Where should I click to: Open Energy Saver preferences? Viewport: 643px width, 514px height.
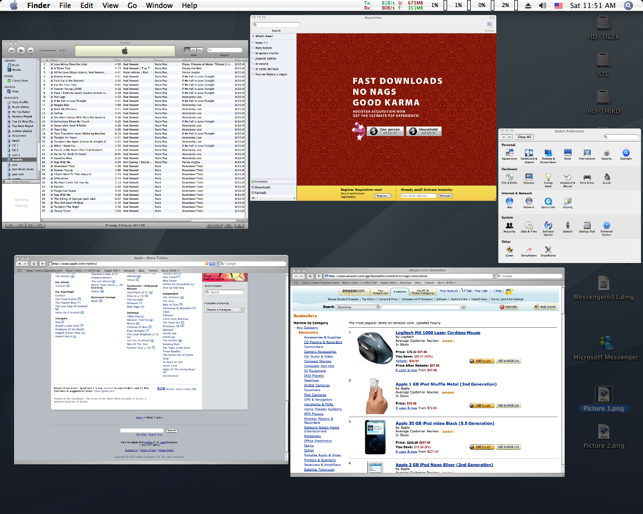548,177
